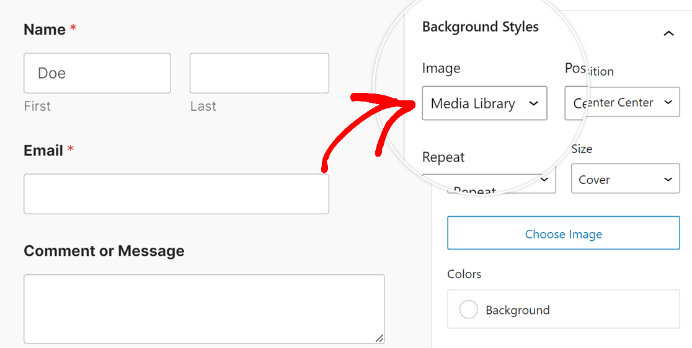This screenshot has height=348, width=692.
Task: Click the Email input field
Action: tap(176, 194)
